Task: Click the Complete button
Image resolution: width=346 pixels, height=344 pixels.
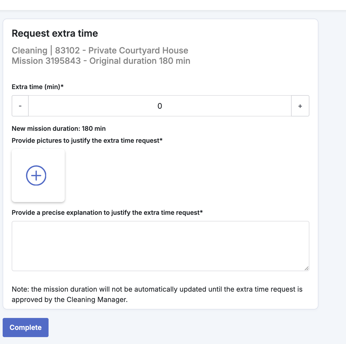Action: click(x=25, y=327)
